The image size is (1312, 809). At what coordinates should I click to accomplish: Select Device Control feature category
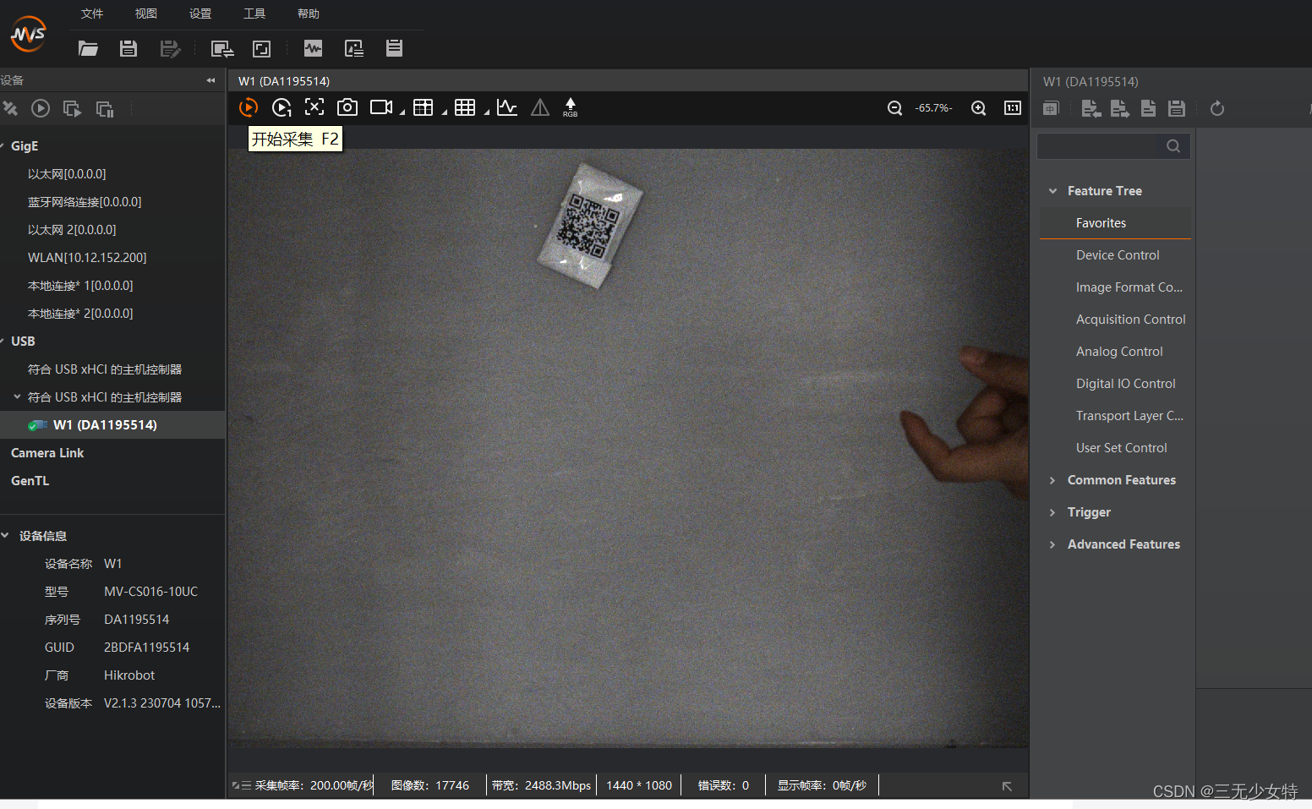point(1118,255)
